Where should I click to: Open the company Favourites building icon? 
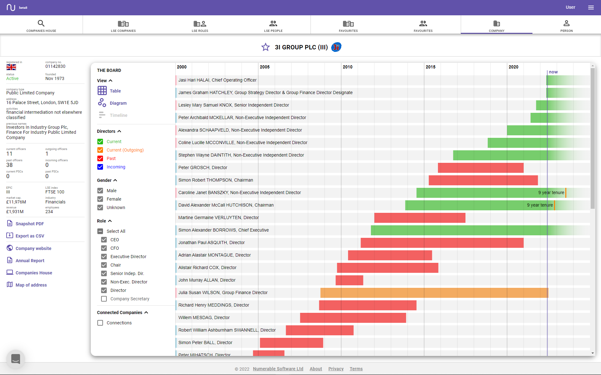pos(348,24)
